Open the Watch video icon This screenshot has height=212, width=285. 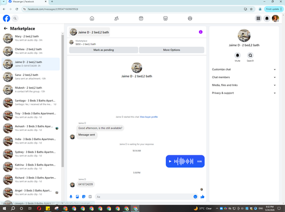pyautogui.click(x=141, y=18)
